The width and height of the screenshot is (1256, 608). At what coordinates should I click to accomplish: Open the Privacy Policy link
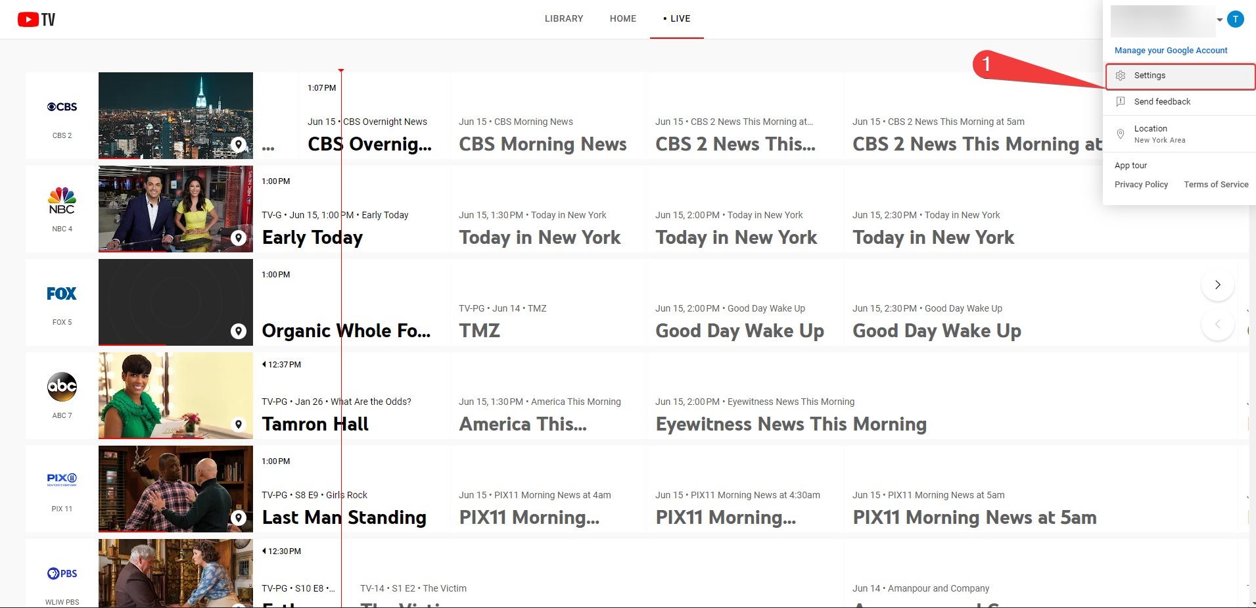coord(1141,184)
